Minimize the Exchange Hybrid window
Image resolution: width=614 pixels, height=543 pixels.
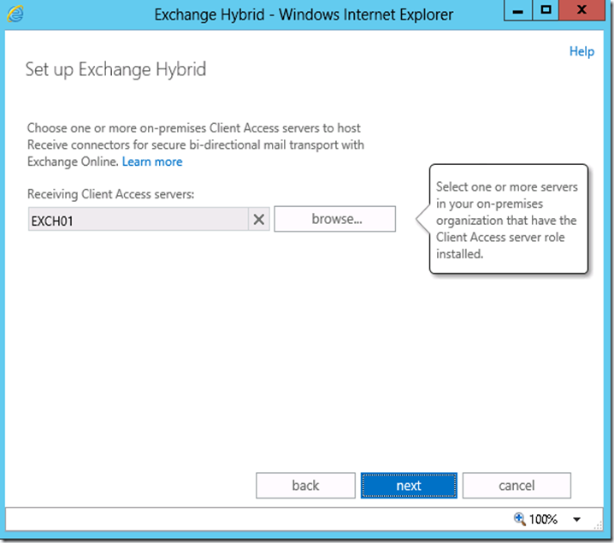[x=517, y=10]
